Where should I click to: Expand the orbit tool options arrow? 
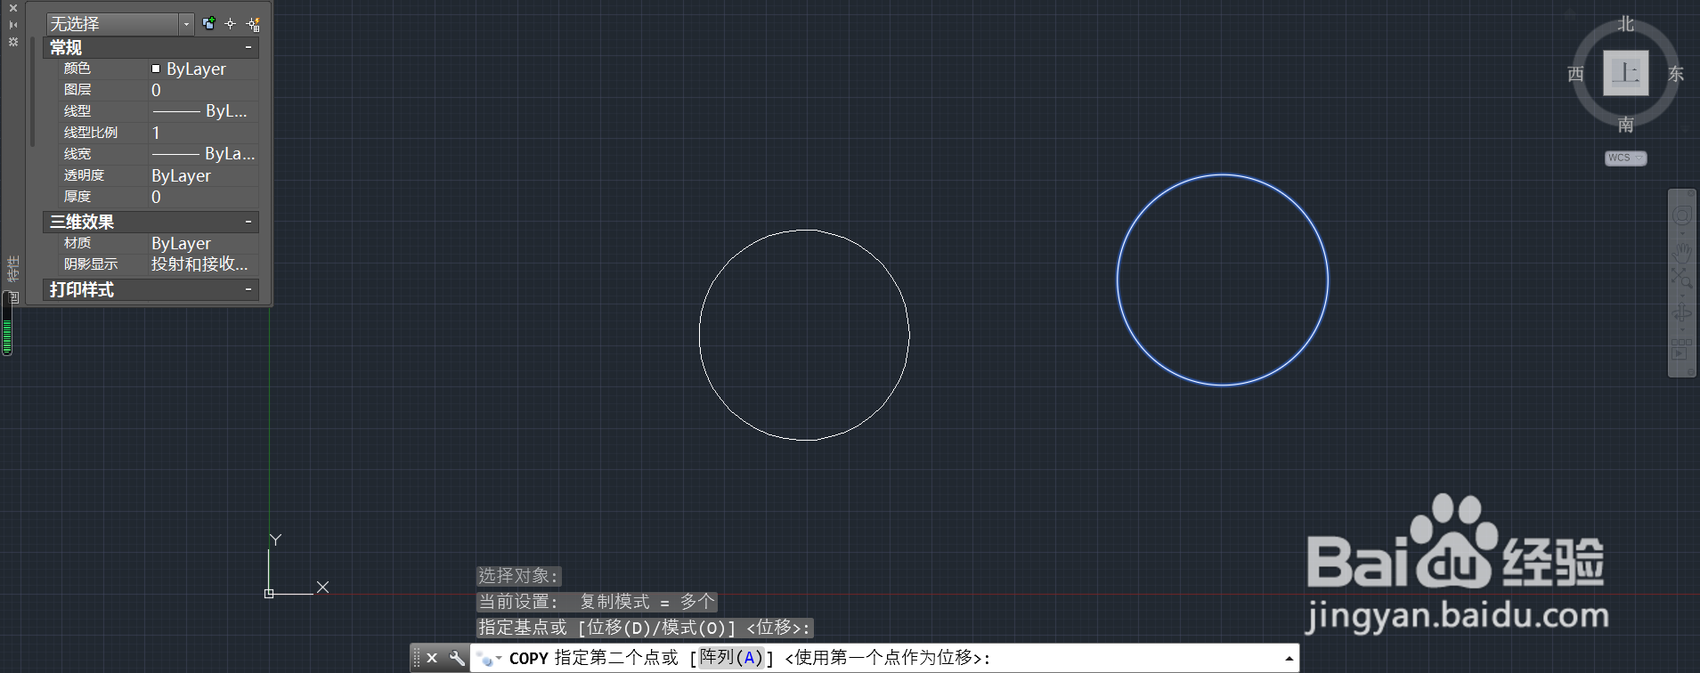(1682, 329)
